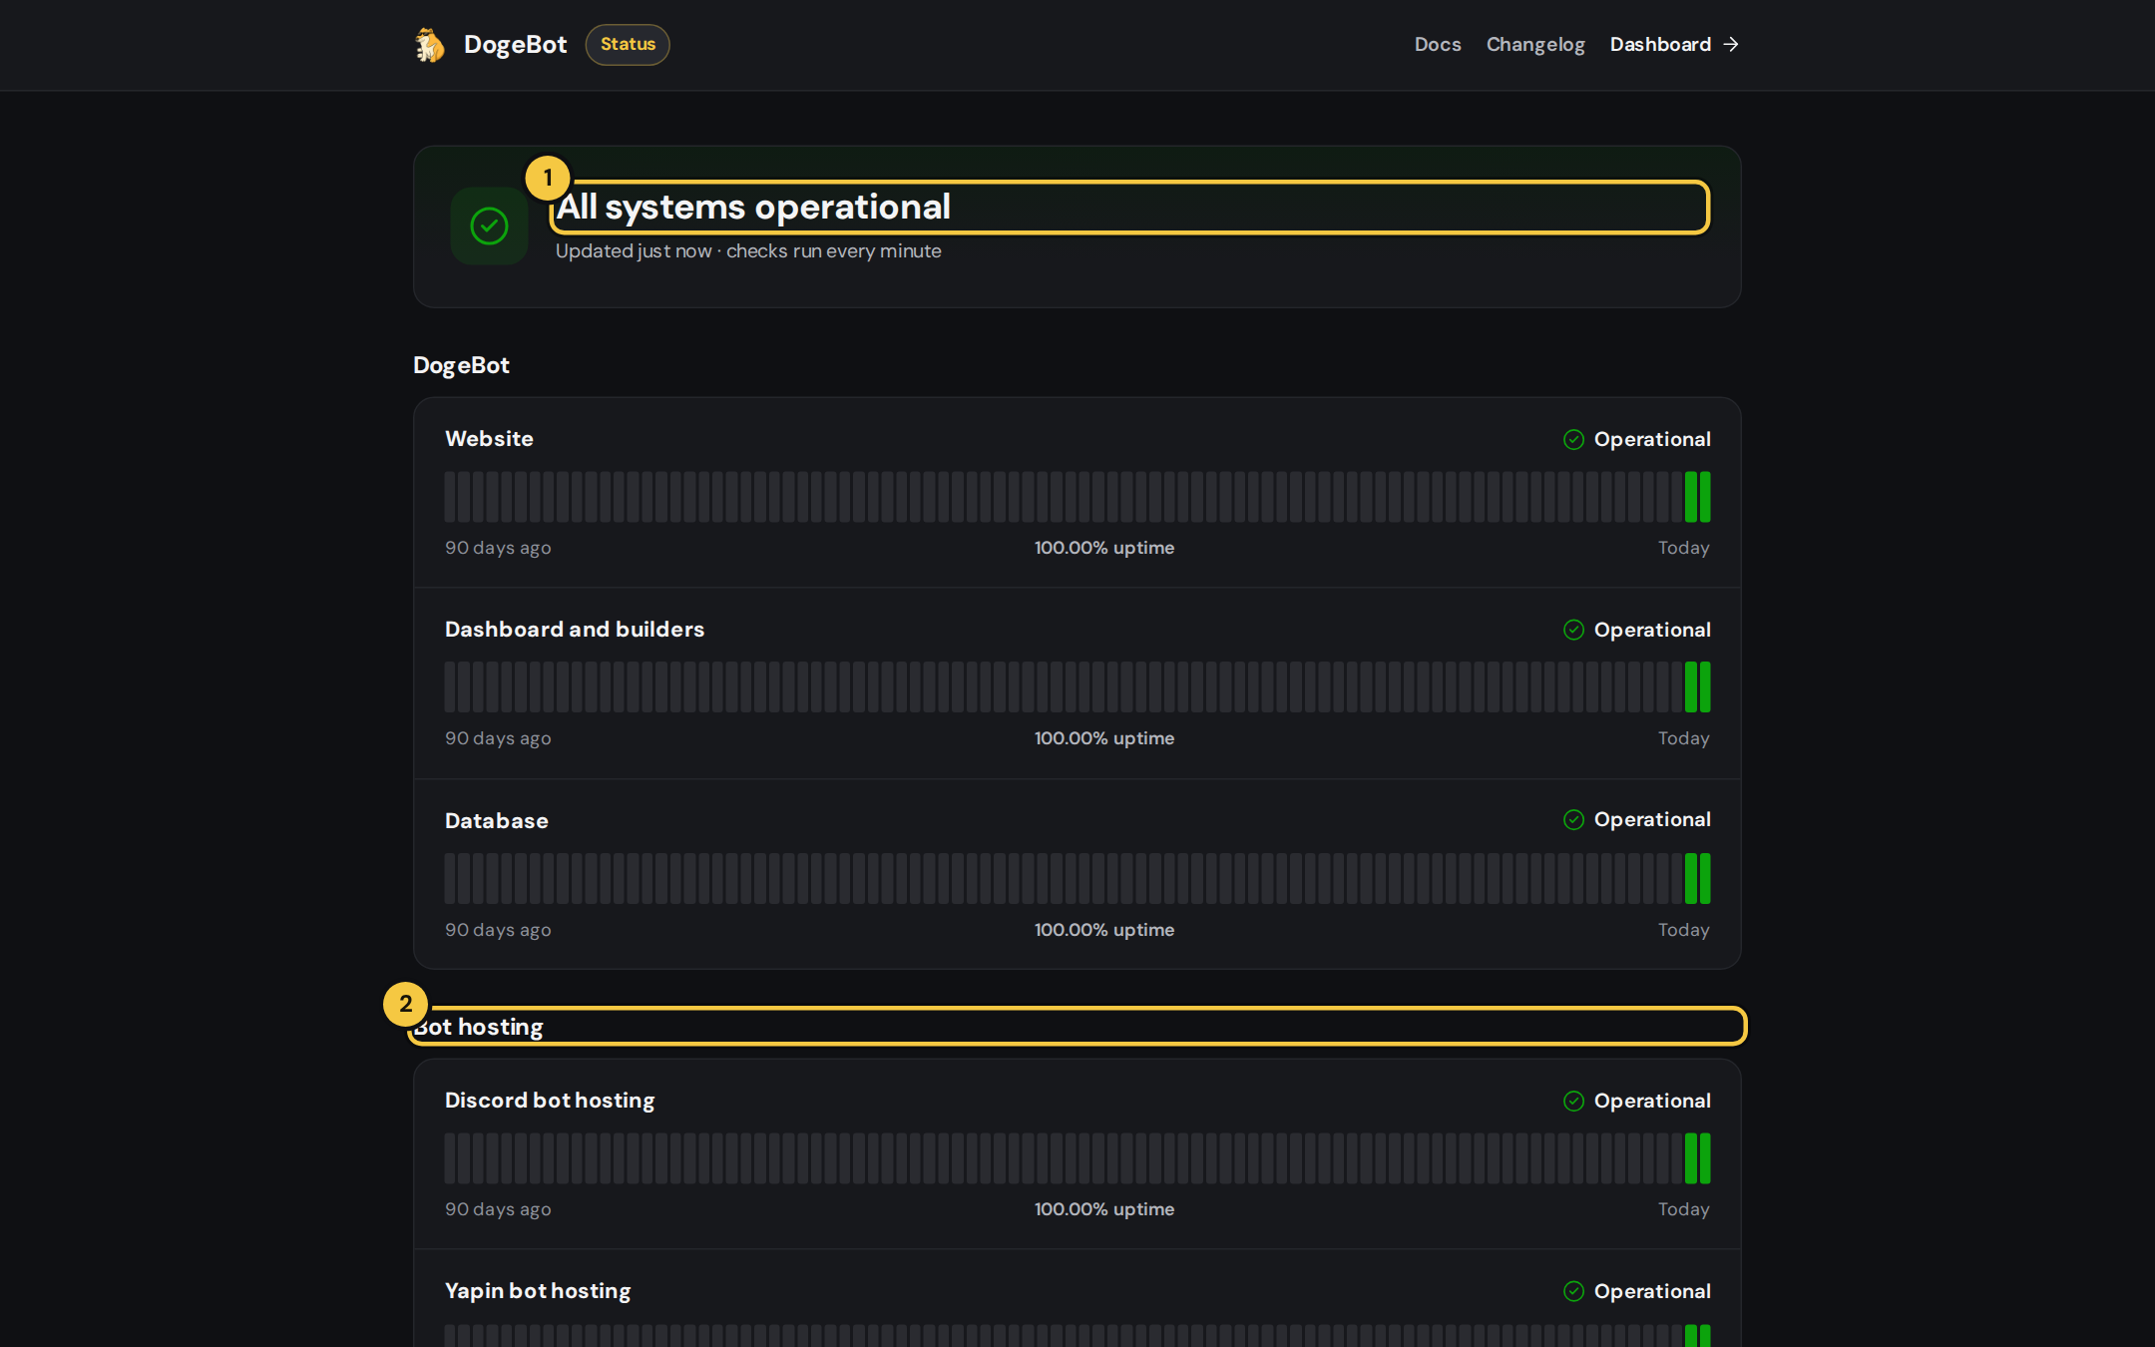Click the Bot hosting section heading

(x=479, y=1027)
